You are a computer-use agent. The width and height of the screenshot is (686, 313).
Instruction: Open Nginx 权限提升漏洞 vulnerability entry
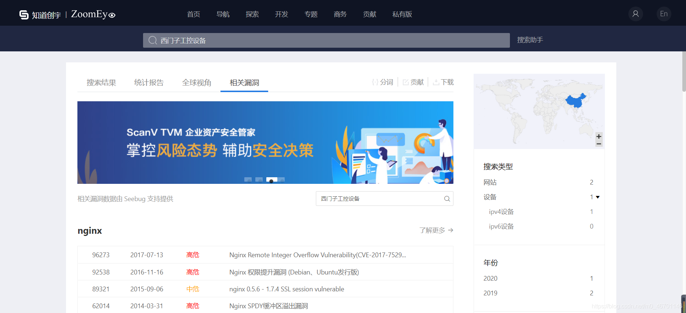point(294,272)
